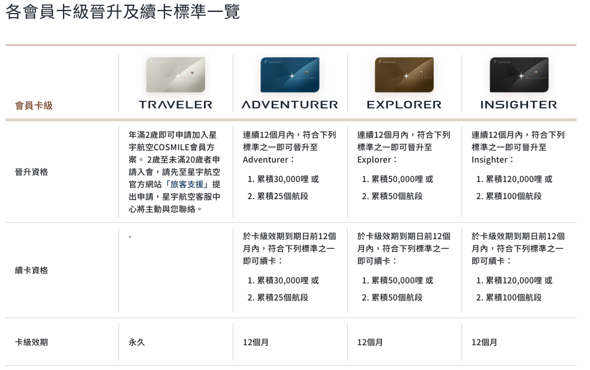Image resolution: width=590 pixels, height=370 pixels.
Task: Click the 永久 validity value for Traveler
Action: point(137,342)
